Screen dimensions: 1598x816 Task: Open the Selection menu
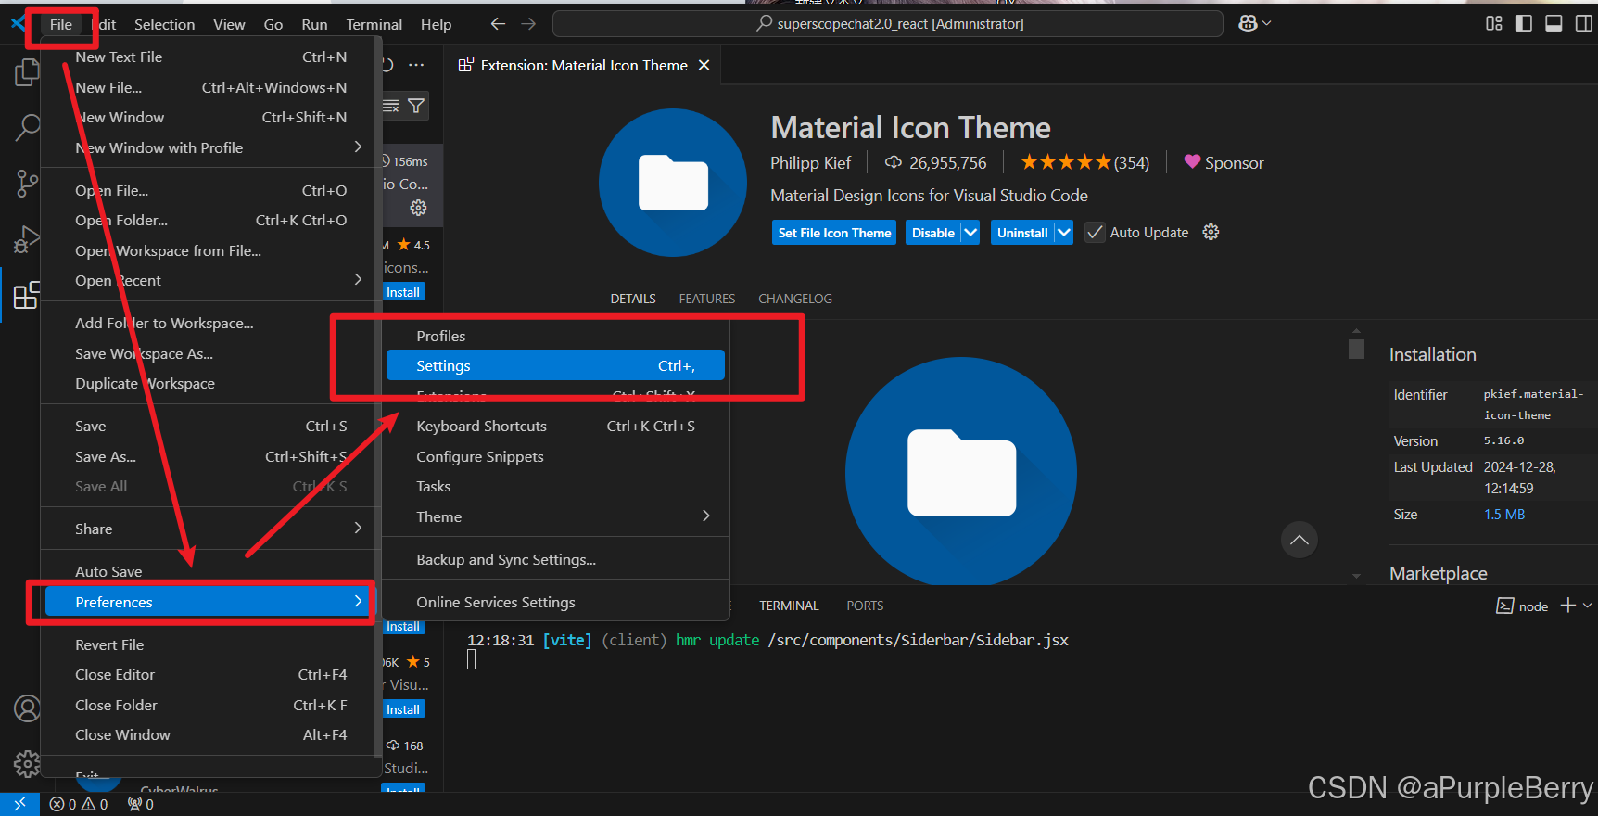164,24
